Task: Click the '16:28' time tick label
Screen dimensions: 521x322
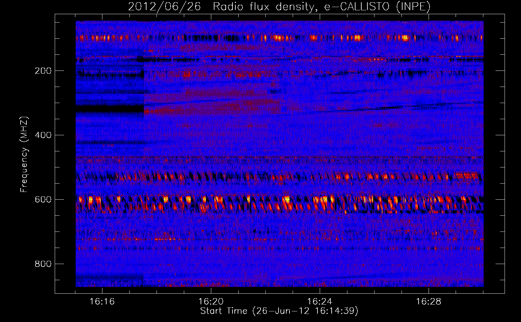Action: [x=429, y=302]
